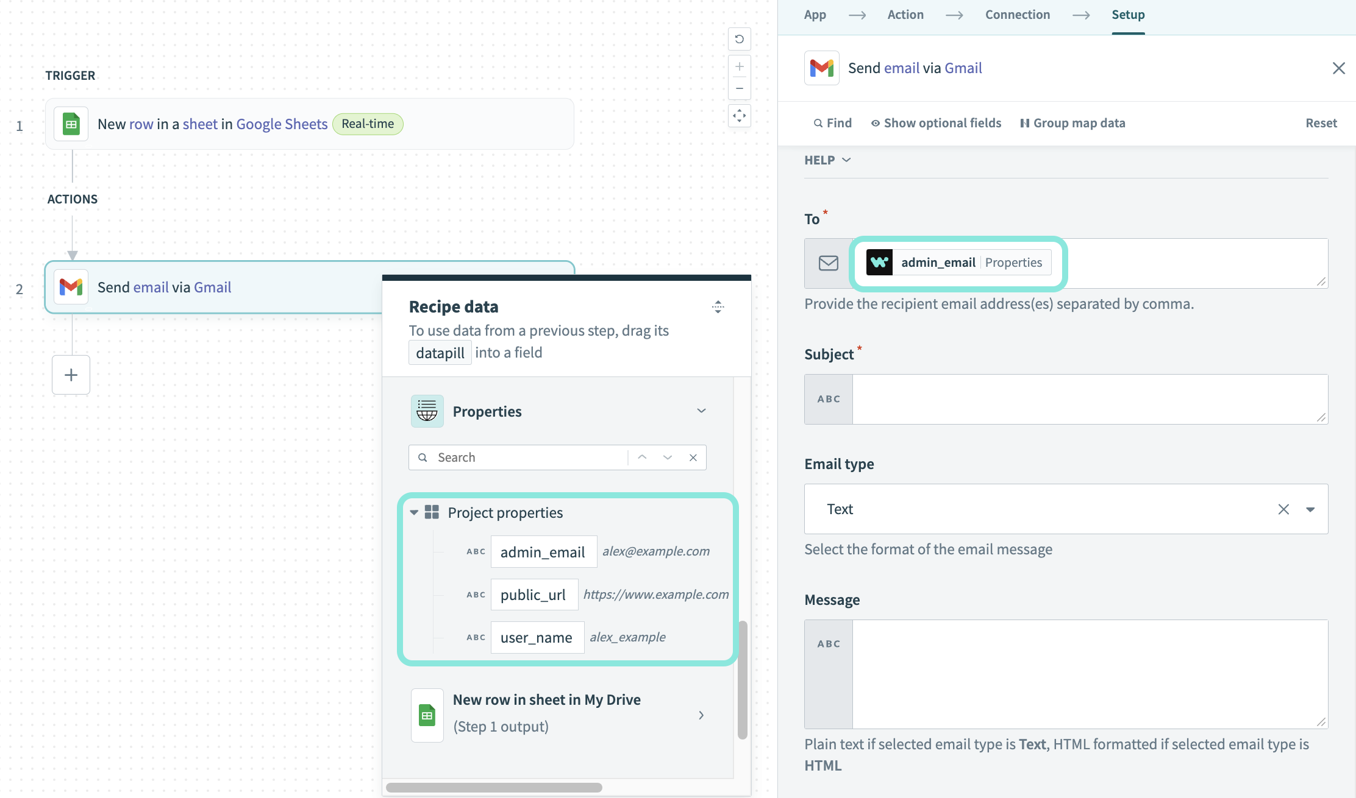The image size is (1356, 798).
Task: Switch to the Connection tab
Action: pyautogui.click(x=1017, y=14)
